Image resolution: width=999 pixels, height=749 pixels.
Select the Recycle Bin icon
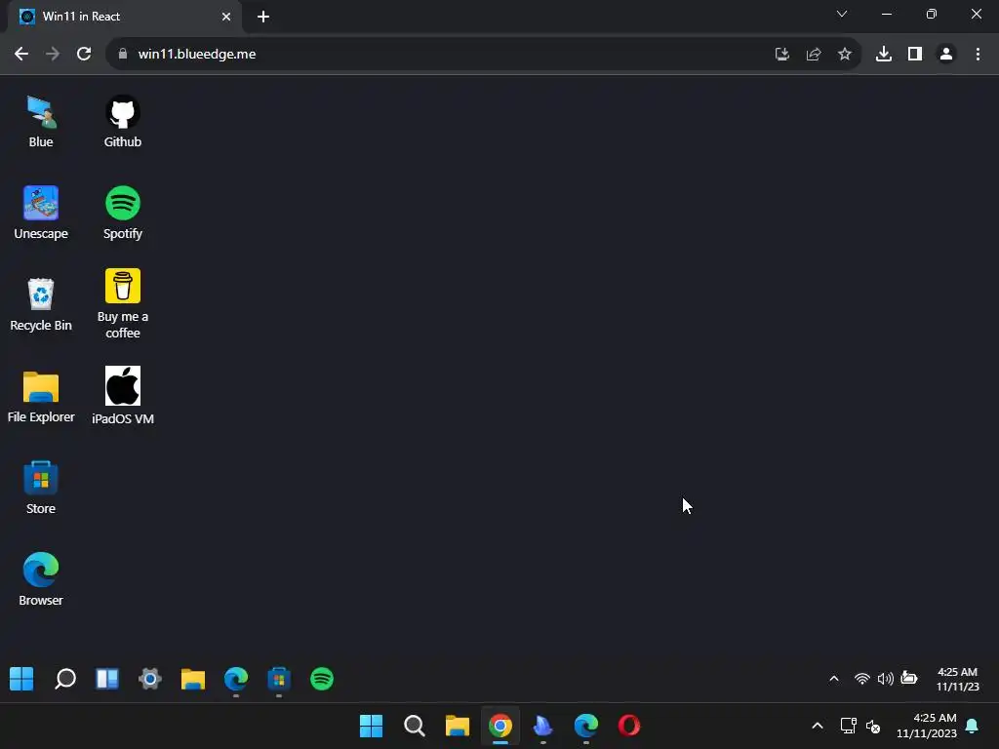41,305
